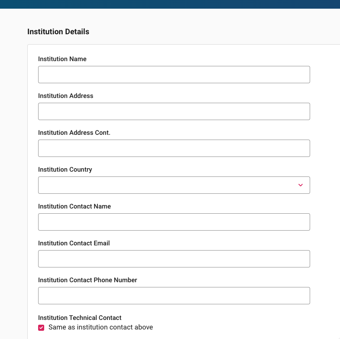Click the "Institution Address Cont." label

[74, 133]
